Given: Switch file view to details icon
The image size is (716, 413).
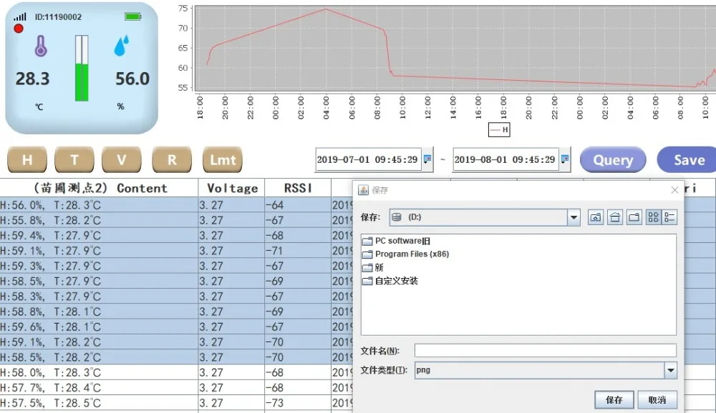Looking at the screenshot, I should [669, 217].
